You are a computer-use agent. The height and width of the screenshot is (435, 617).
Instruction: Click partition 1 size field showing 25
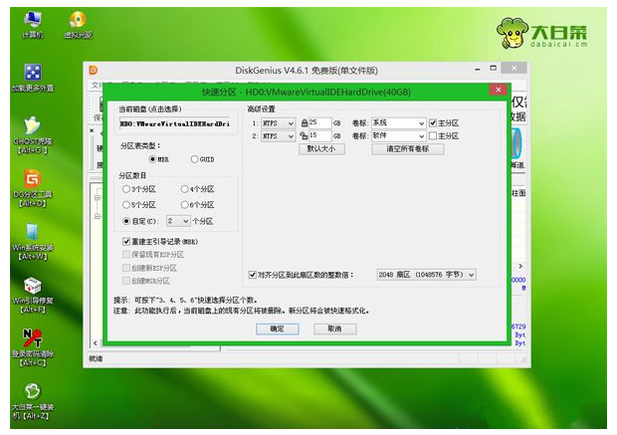pos(319,122)
